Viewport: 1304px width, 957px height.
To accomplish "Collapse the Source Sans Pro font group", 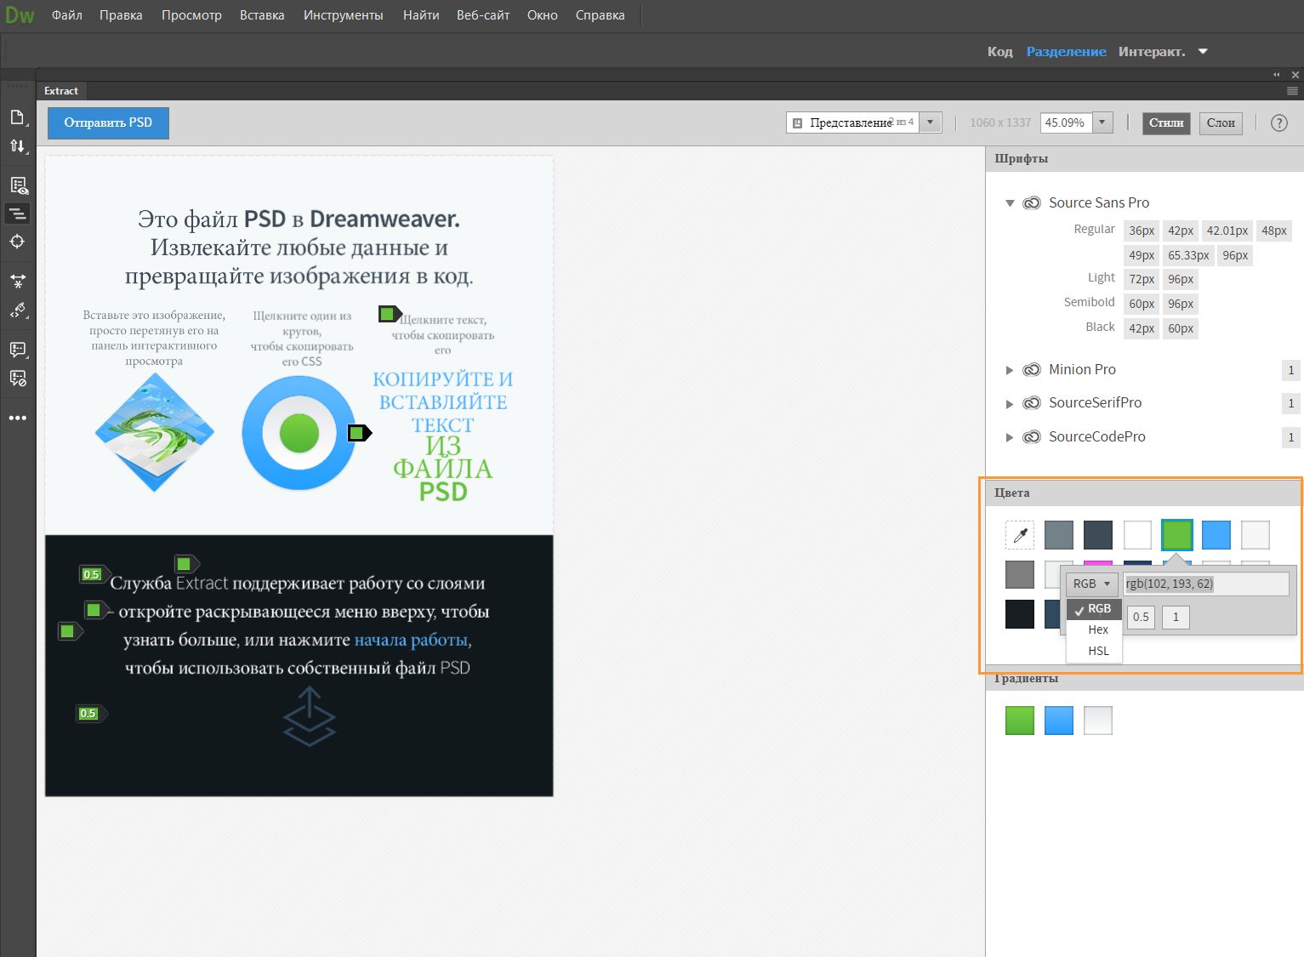I will pos(1010,203).
